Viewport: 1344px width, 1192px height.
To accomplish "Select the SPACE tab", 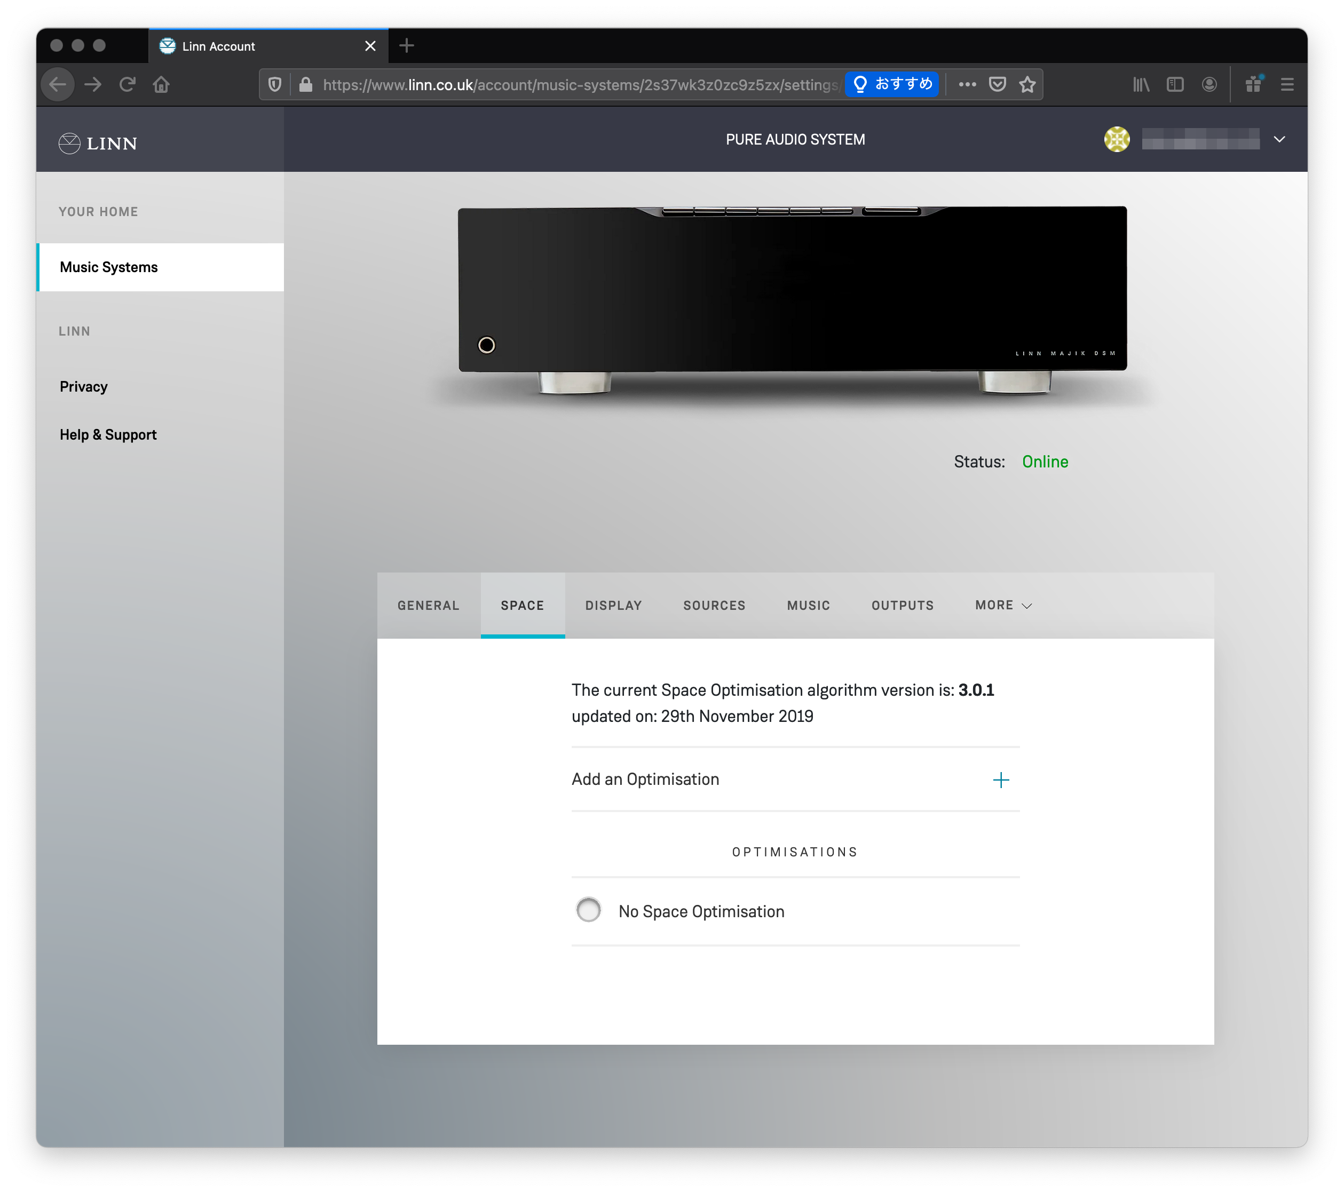I will click(523, 605).
